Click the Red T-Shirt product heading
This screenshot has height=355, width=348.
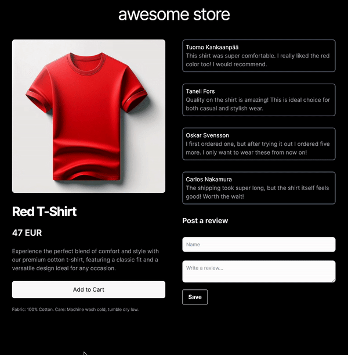(44, 211)
